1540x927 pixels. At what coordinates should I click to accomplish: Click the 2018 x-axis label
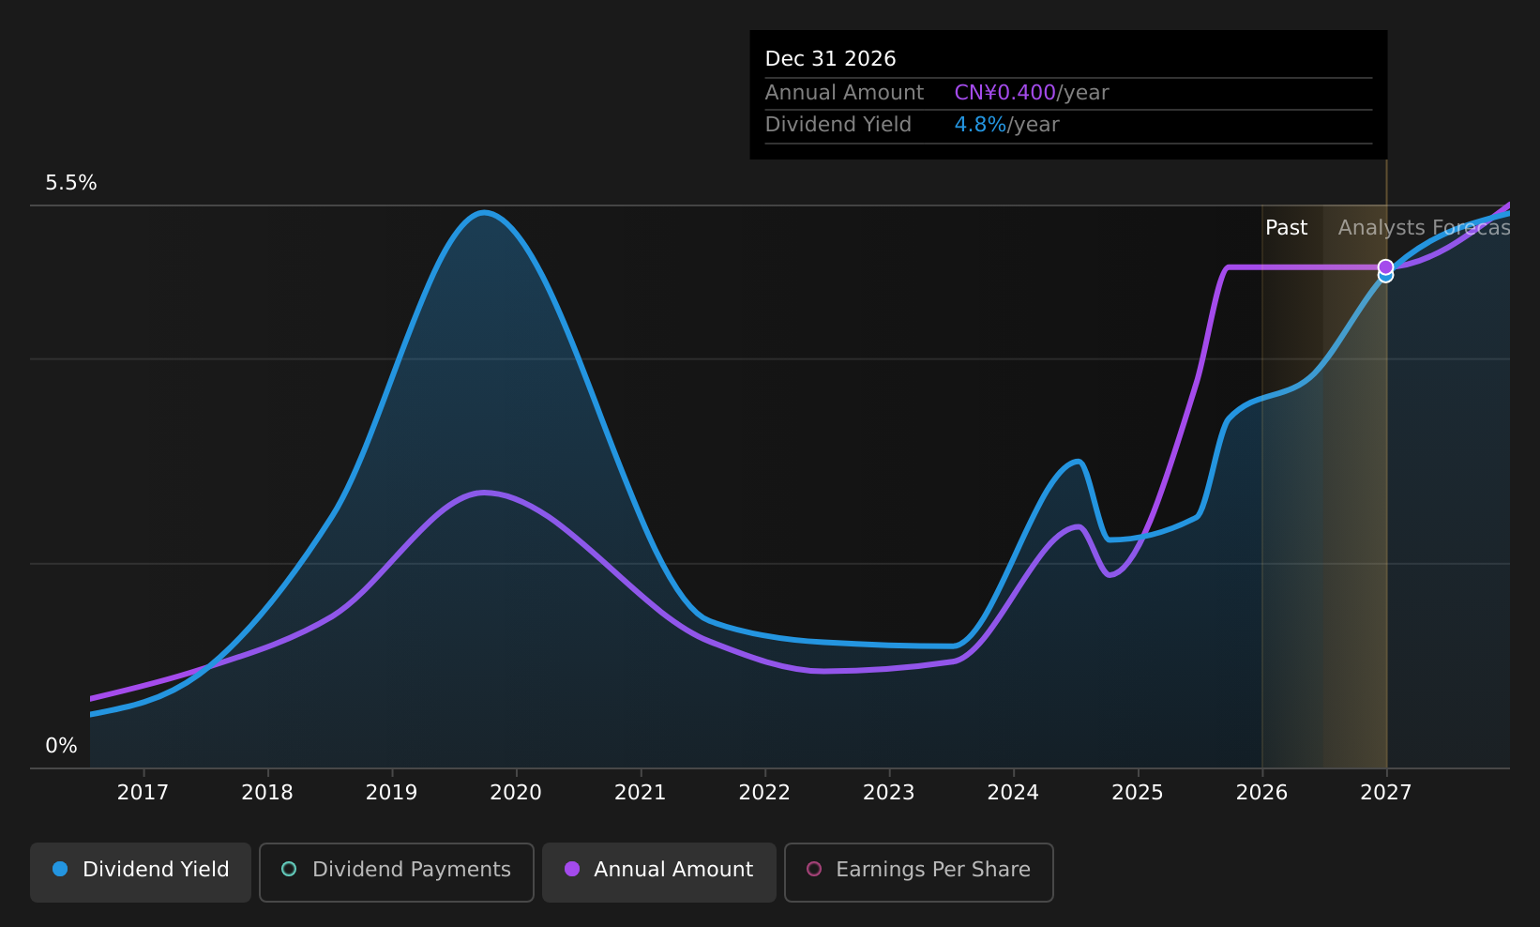point(267,793)
